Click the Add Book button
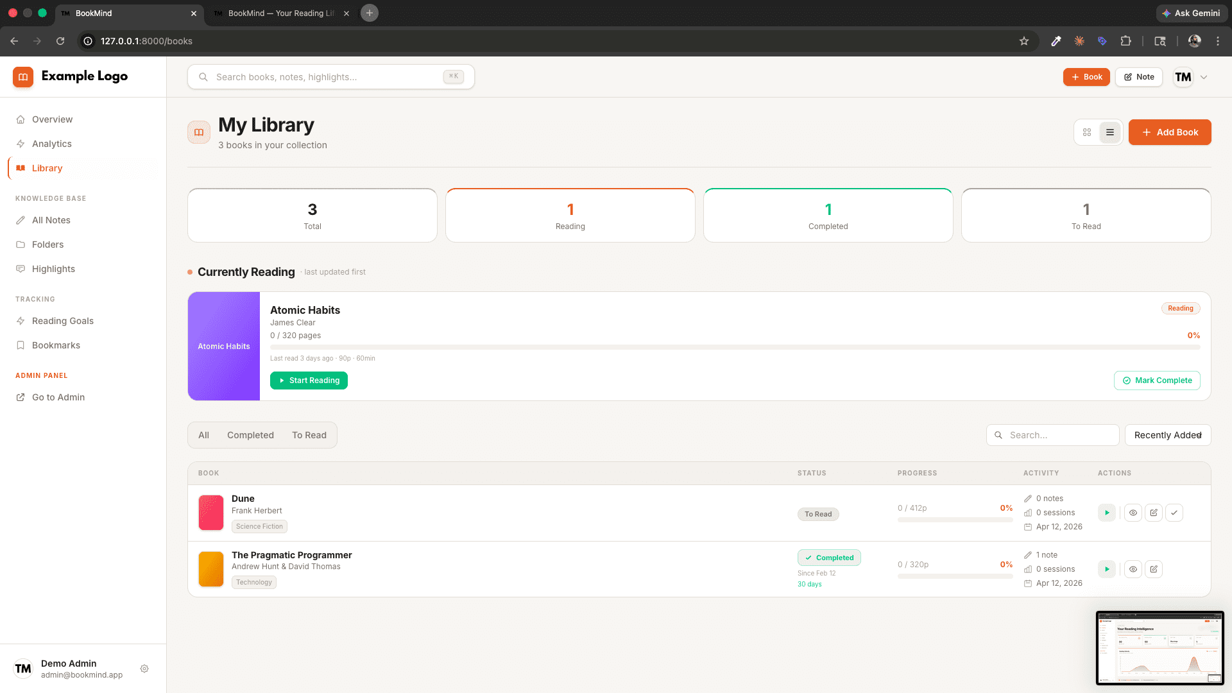The width and height of the screenshot is (1232, 693). click(1170, 132)
